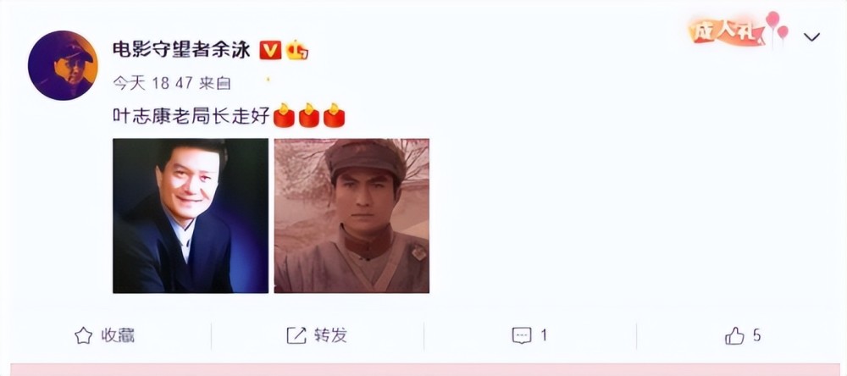This screenshot has height=376, width=847.
Task: Click the orange verified V badge
Action: 270,50
